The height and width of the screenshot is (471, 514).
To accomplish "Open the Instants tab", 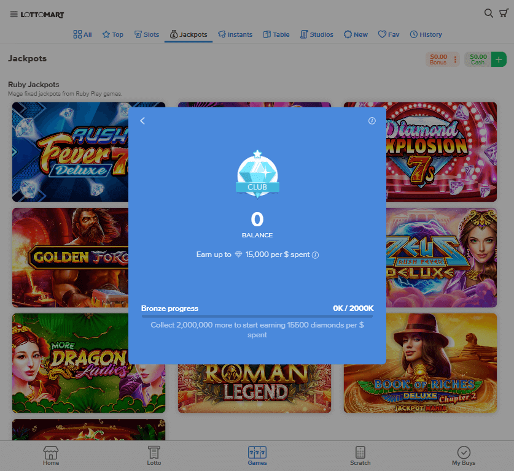I will coord(235,34).
